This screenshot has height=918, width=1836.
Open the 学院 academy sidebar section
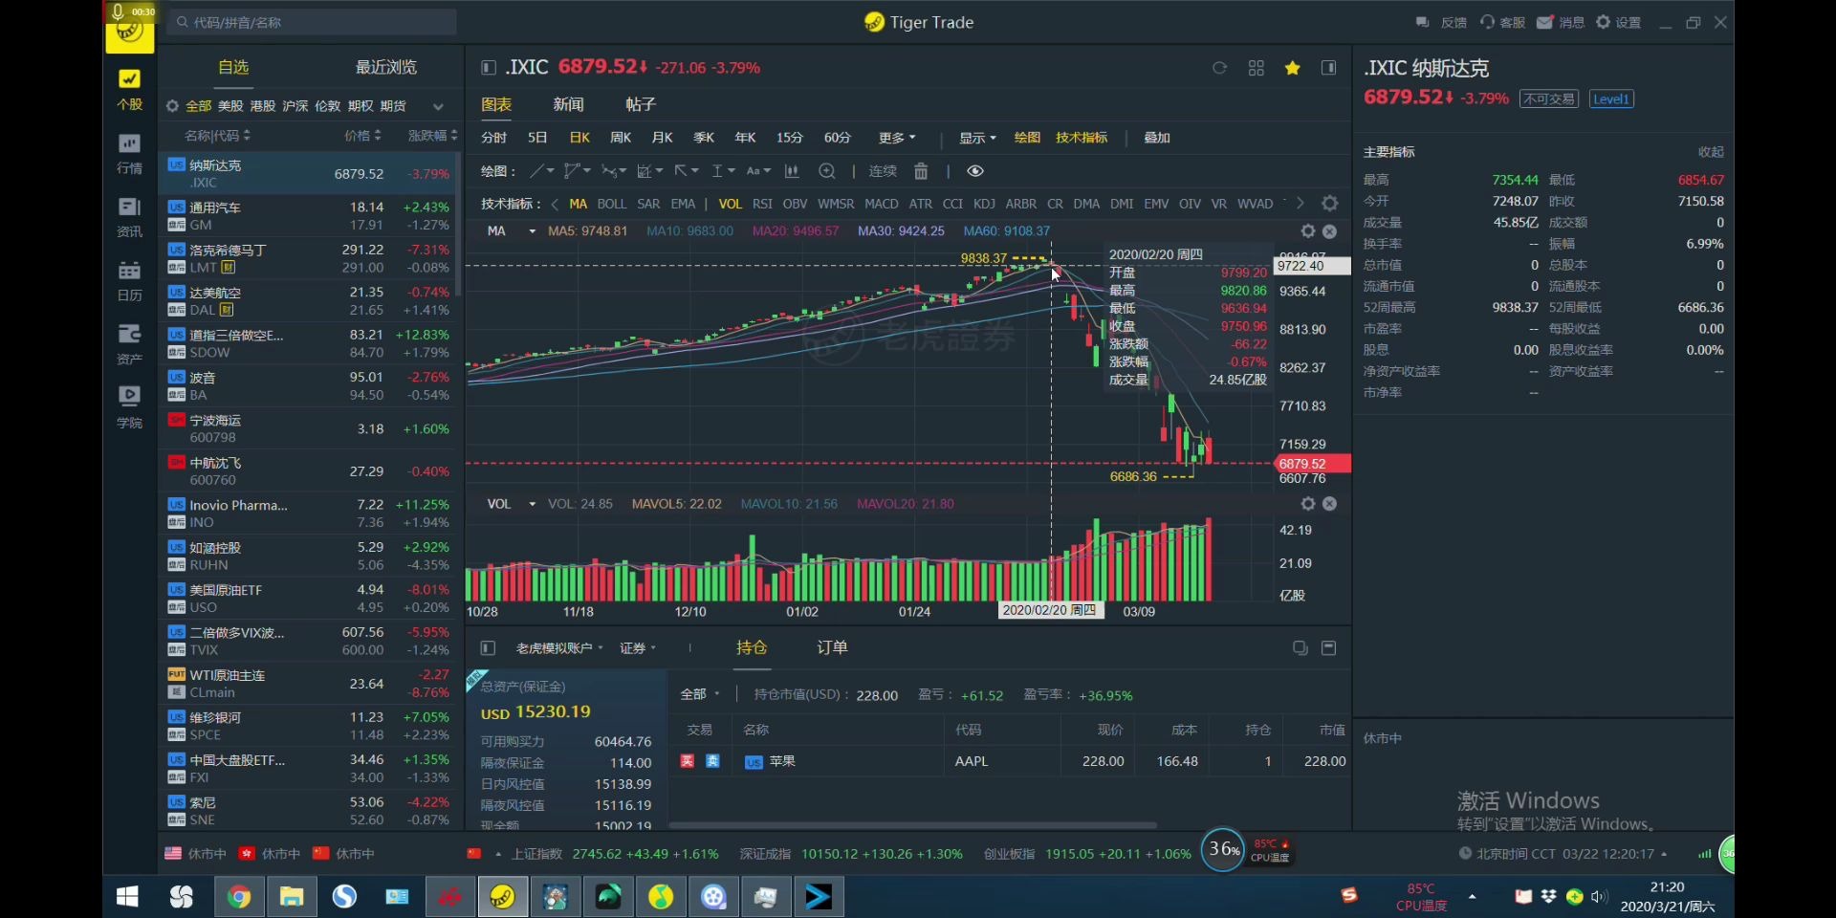tap(129, 407)
